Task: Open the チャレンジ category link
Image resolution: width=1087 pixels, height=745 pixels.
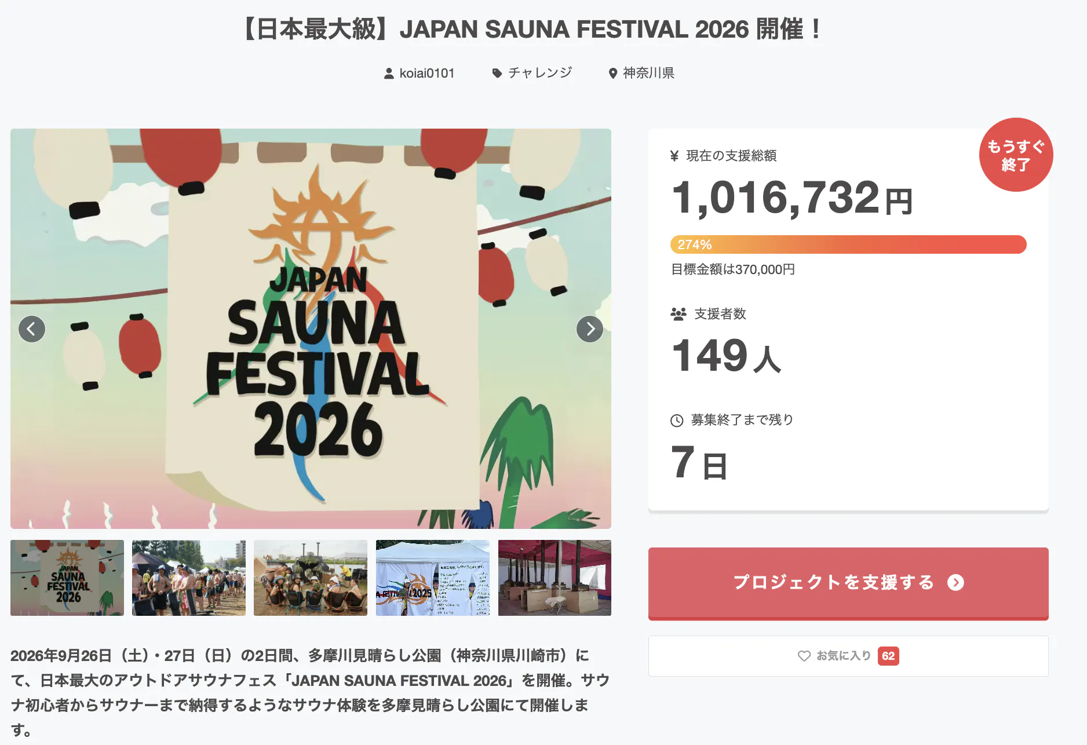Action: (x=539, y=73)
